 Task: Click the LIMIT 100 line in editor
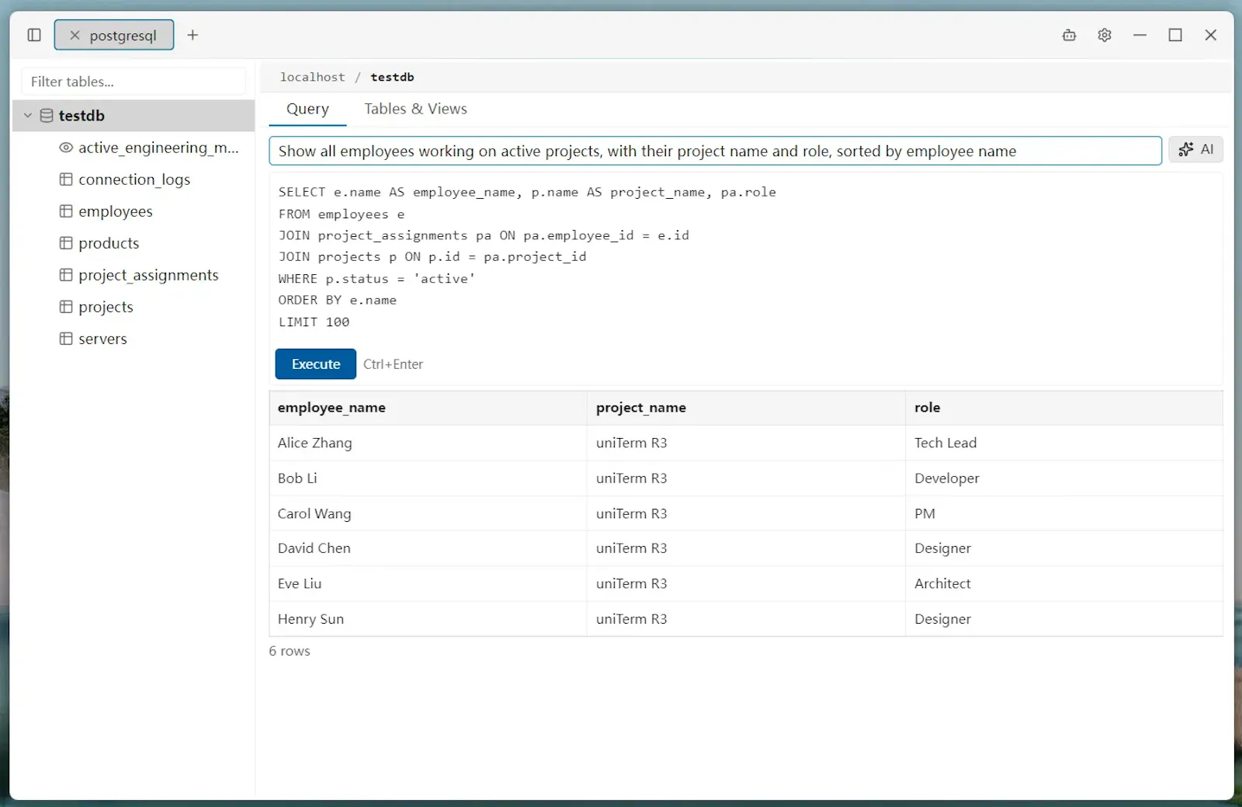click(x=314, y=322)
